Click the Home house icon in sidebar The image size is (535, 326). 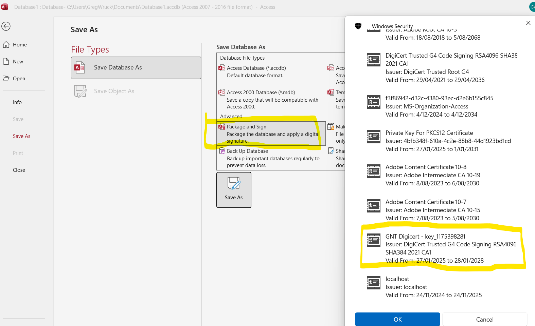pyautogui.click(x=6, y=44)
